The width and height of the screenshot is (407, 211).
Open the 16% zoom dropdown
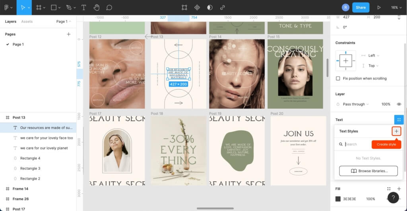[396, 8]
